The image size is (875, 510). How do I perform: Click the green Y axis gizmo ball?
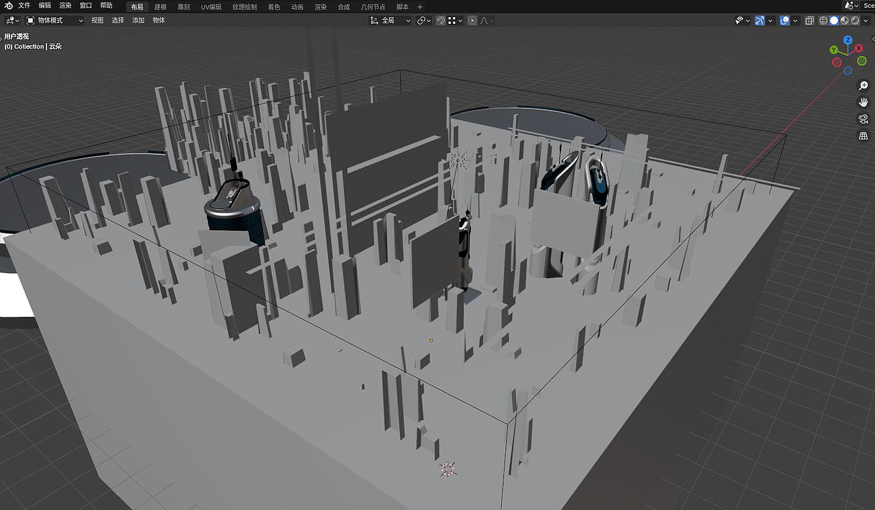(834, 50)
